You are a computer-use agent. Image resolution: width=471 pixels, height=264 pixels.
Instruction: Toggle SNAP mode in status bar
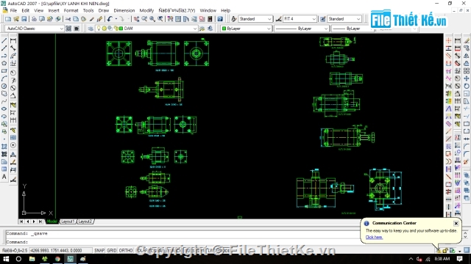click(x=99, y=250)
